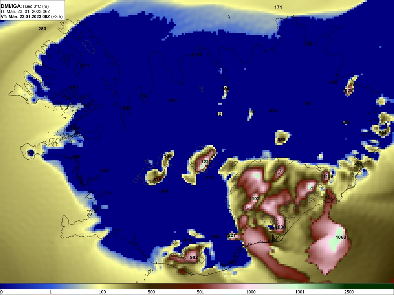Select the 1068 value label offshore southeast
Image resolution: width=394 pixels, height=295 pixels.
click(x=341, y=237)
